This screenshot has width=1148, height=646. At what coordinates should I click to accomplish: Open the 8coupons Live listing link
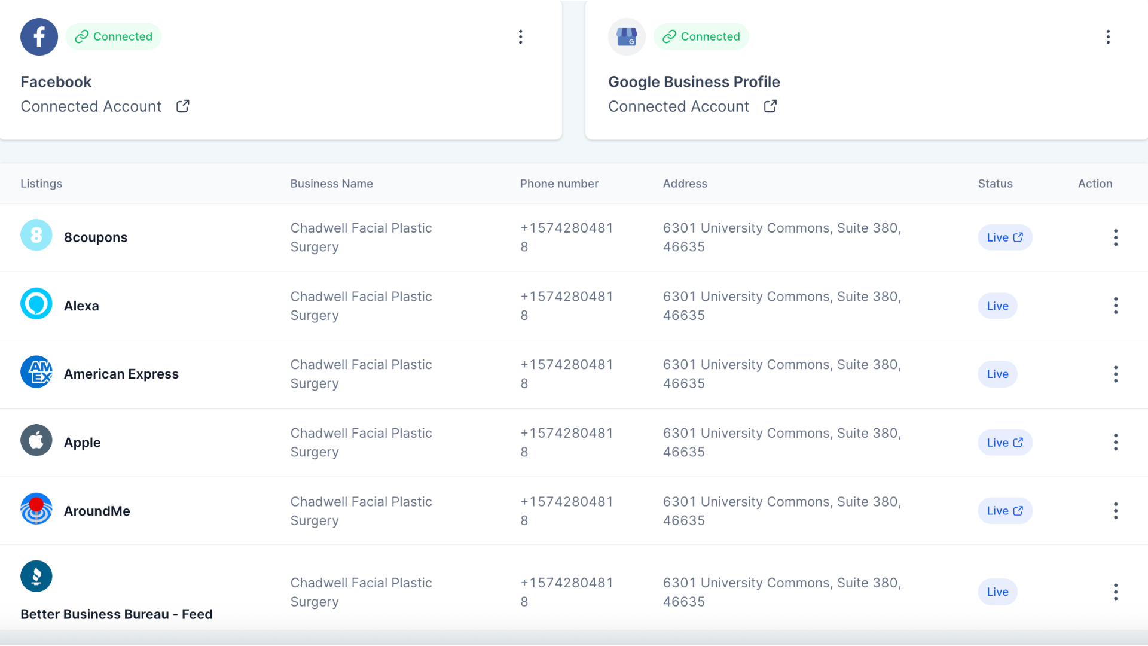[x=1005, y=237]
